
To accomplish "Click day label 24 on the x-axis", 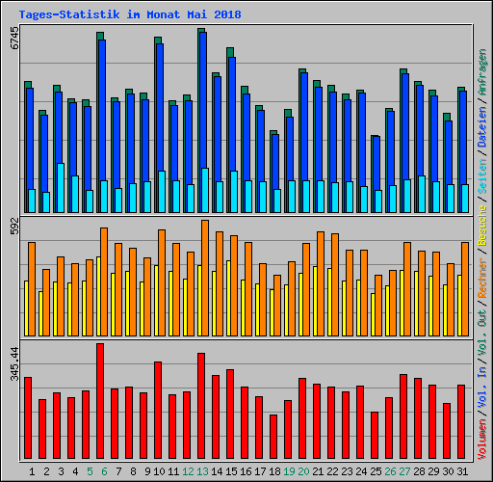I will pos(361,471).
